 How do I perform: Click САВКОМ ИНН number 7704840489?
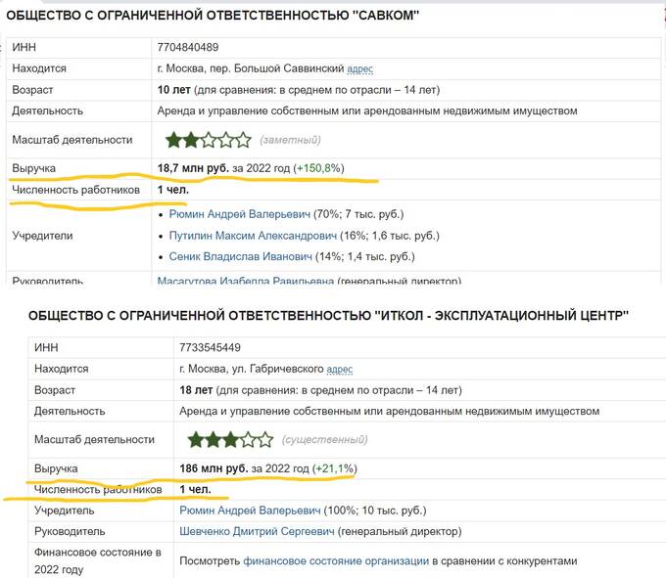pos(188,47)
